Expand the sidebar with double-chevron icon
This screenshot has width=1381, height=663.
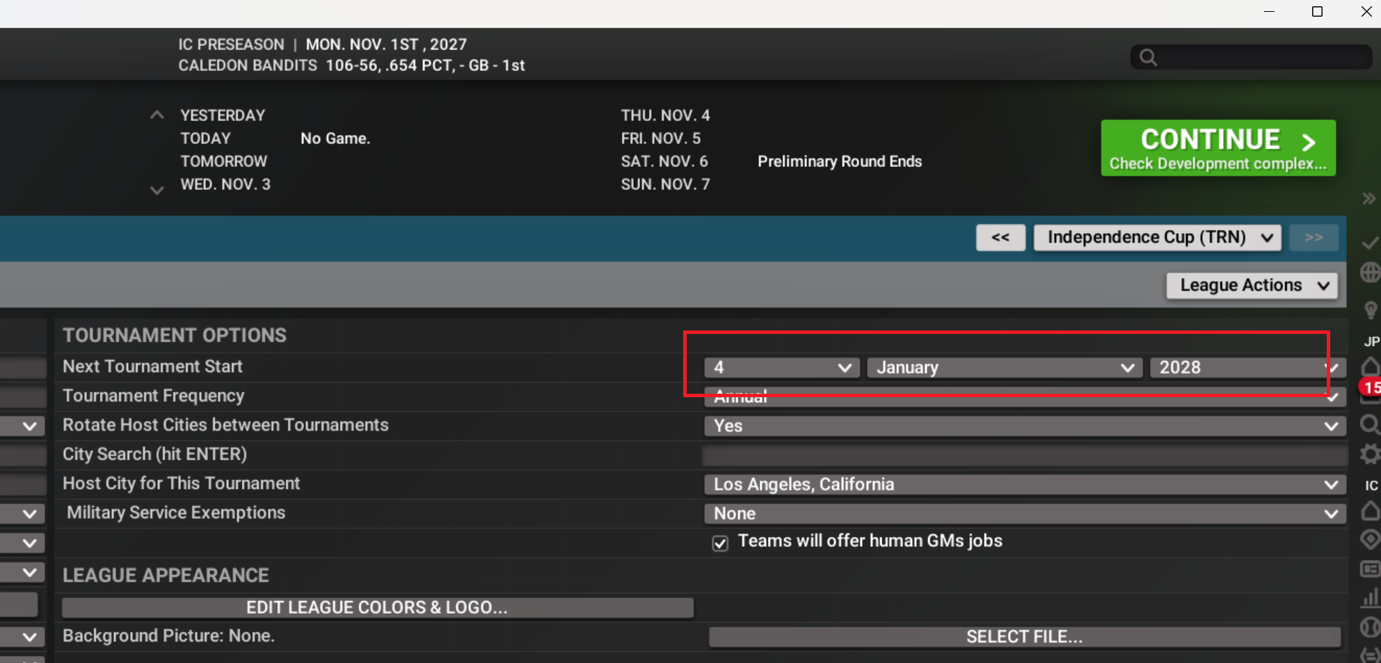[1369, 199]
